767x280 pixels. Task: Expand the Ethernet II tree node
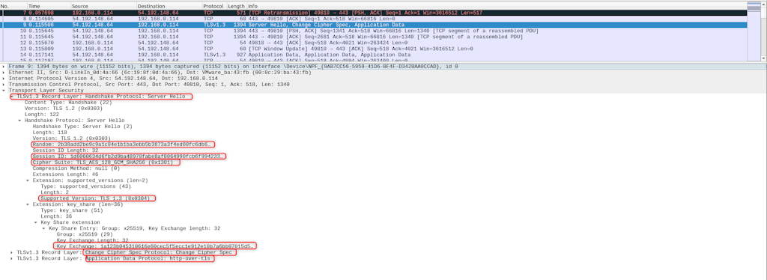pyautogui.click(x=4, y=72)
